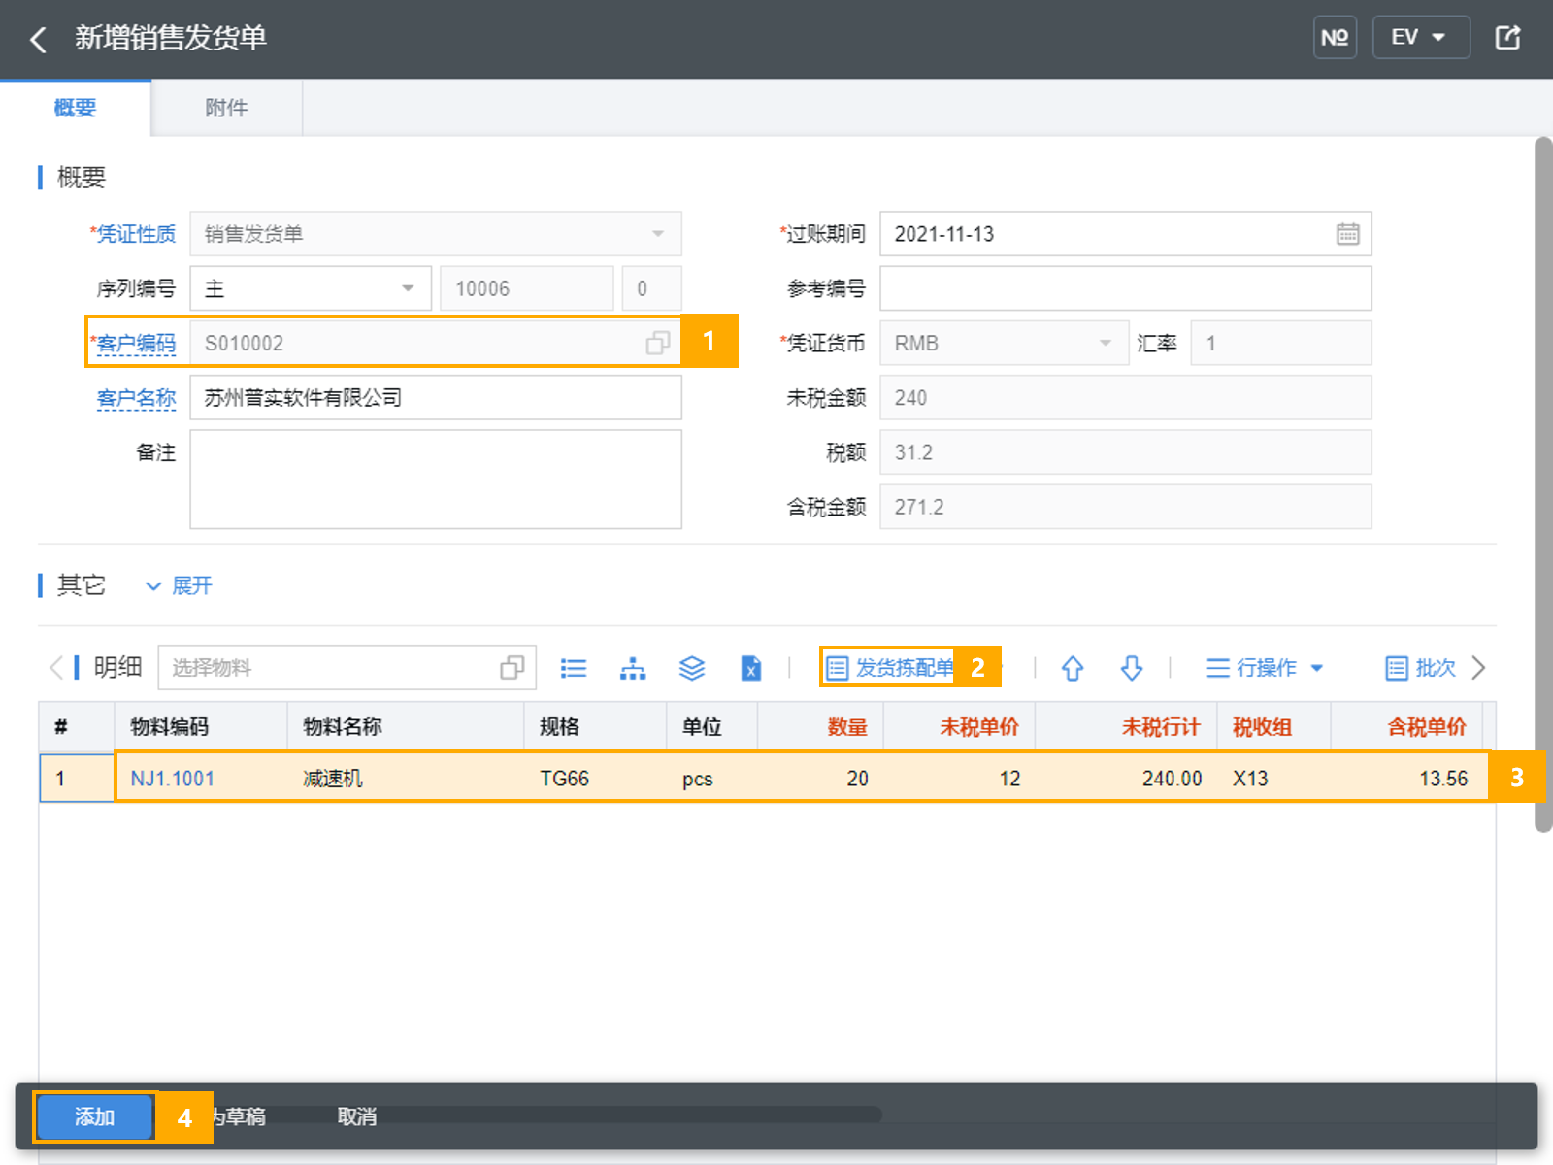Click the No. numbering icon in header

point(1335,38)
